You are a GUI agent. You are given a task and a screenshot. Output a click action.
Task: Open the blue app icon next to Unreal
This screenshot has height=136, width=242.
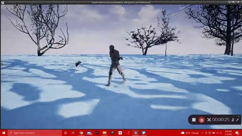tap(144, 133)
